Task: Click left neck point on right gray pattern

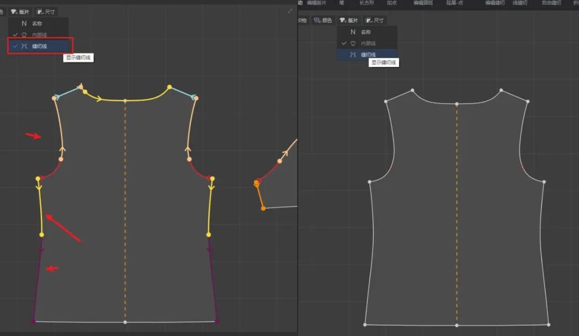Action: point(412,90)
